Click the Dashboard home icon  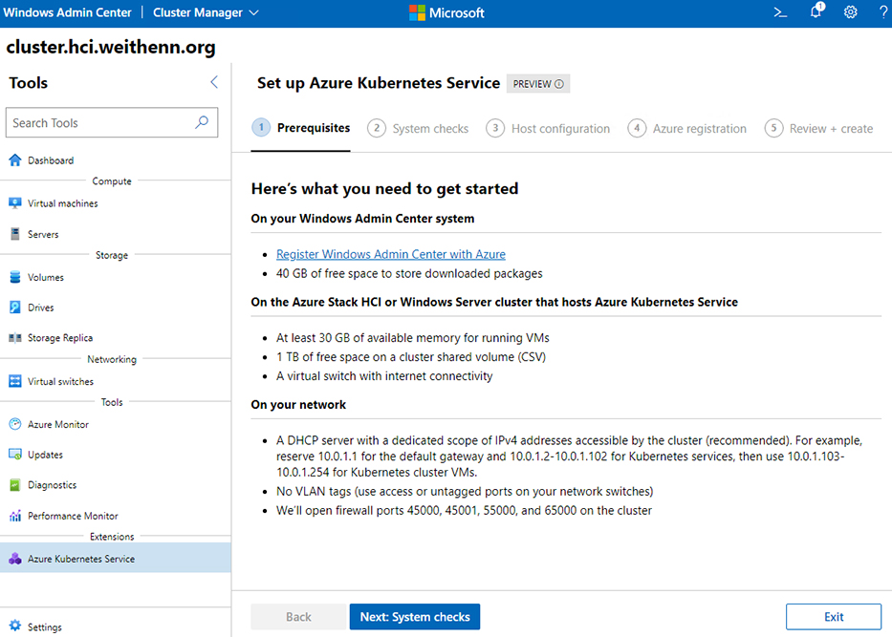(15, 160)
